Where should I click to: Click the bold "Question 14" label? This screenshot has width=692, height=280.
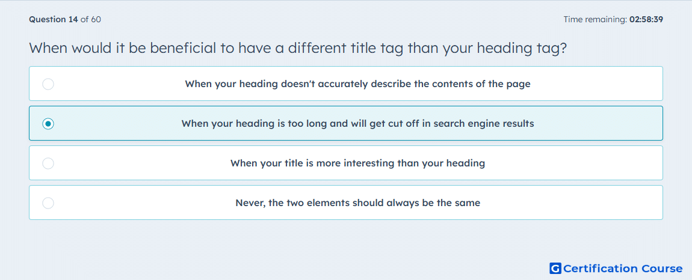tap(54, 19)
